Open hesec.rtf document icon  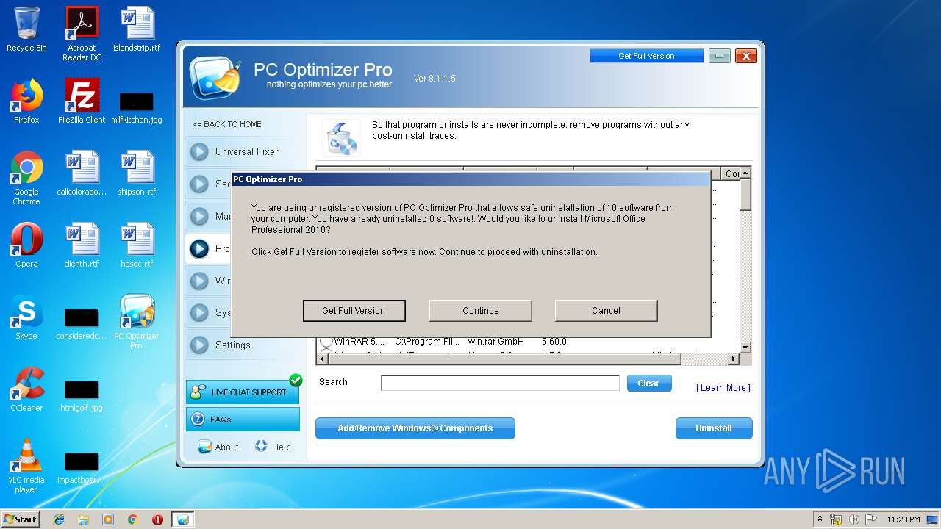(x=137, y=245)
